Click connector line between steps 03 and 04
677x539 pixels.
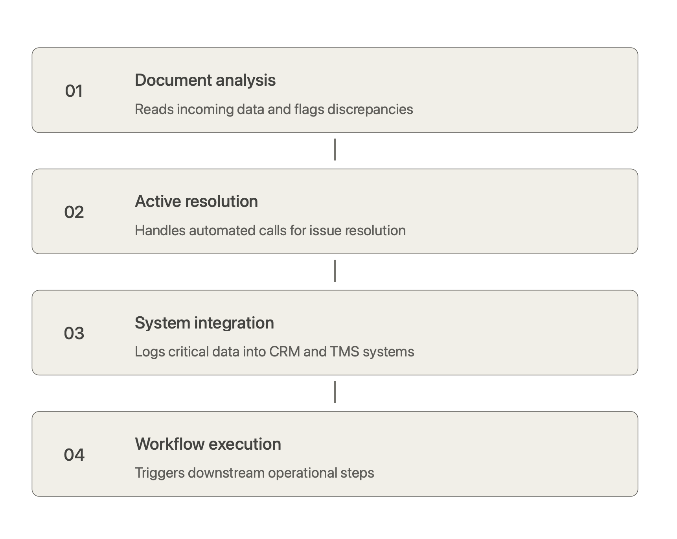point(335,392)
